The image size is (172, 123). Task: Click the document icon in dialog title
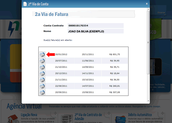25,4
